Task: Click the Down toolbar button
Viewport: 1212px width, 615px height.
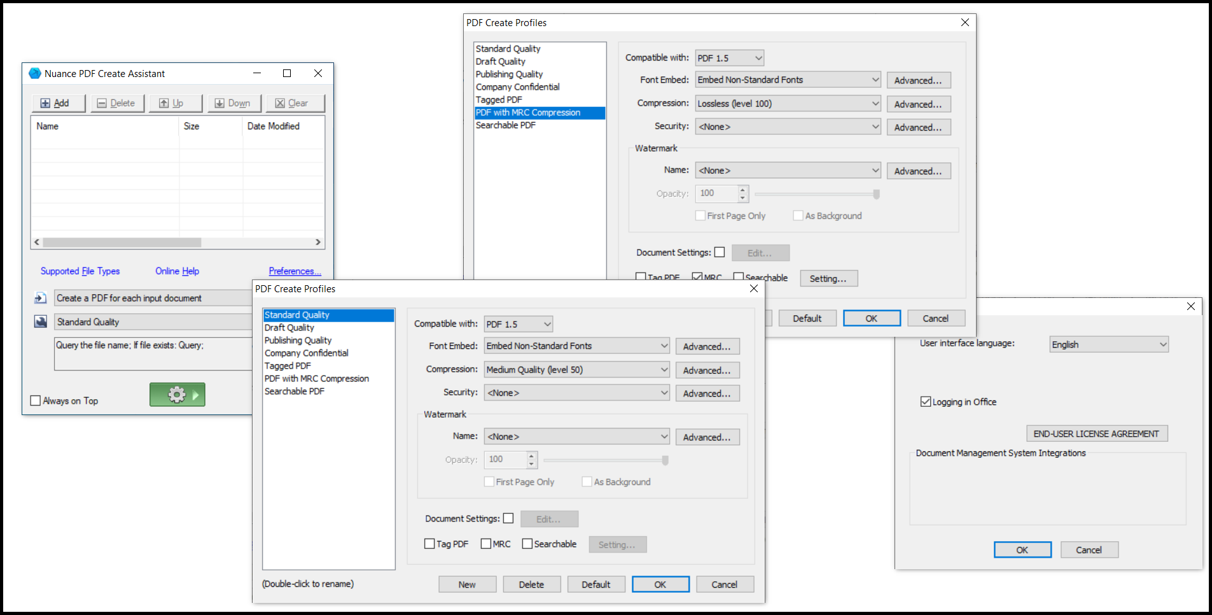Action: pyautogui.click(x=234, y=103)
